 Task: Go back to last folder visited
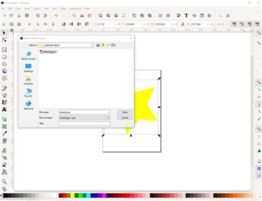98,45
